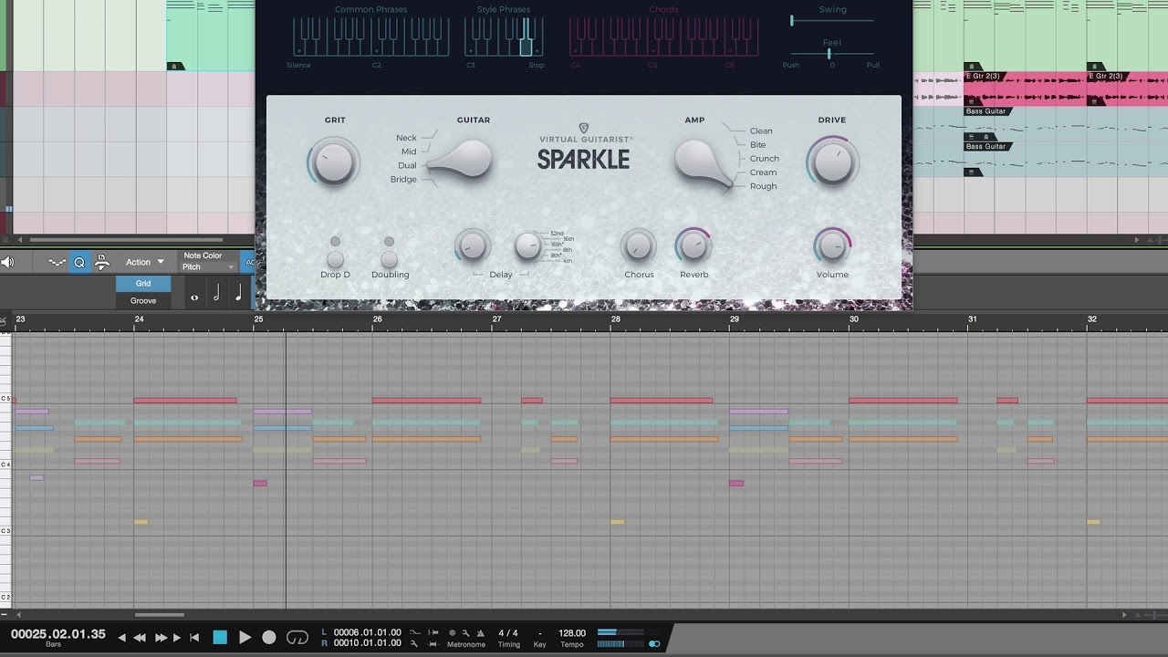Screen dimensions: 1168x657
Task: Toggle Drop D tuning button
Action: pos(335,259)
